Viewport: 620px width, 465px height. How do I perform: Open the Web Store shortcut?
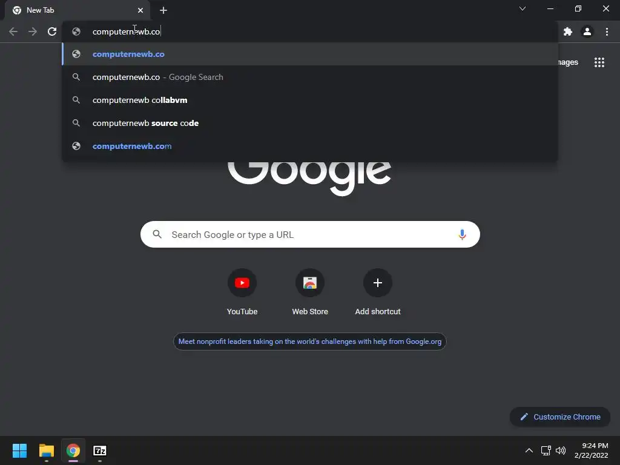coord(310,292)
